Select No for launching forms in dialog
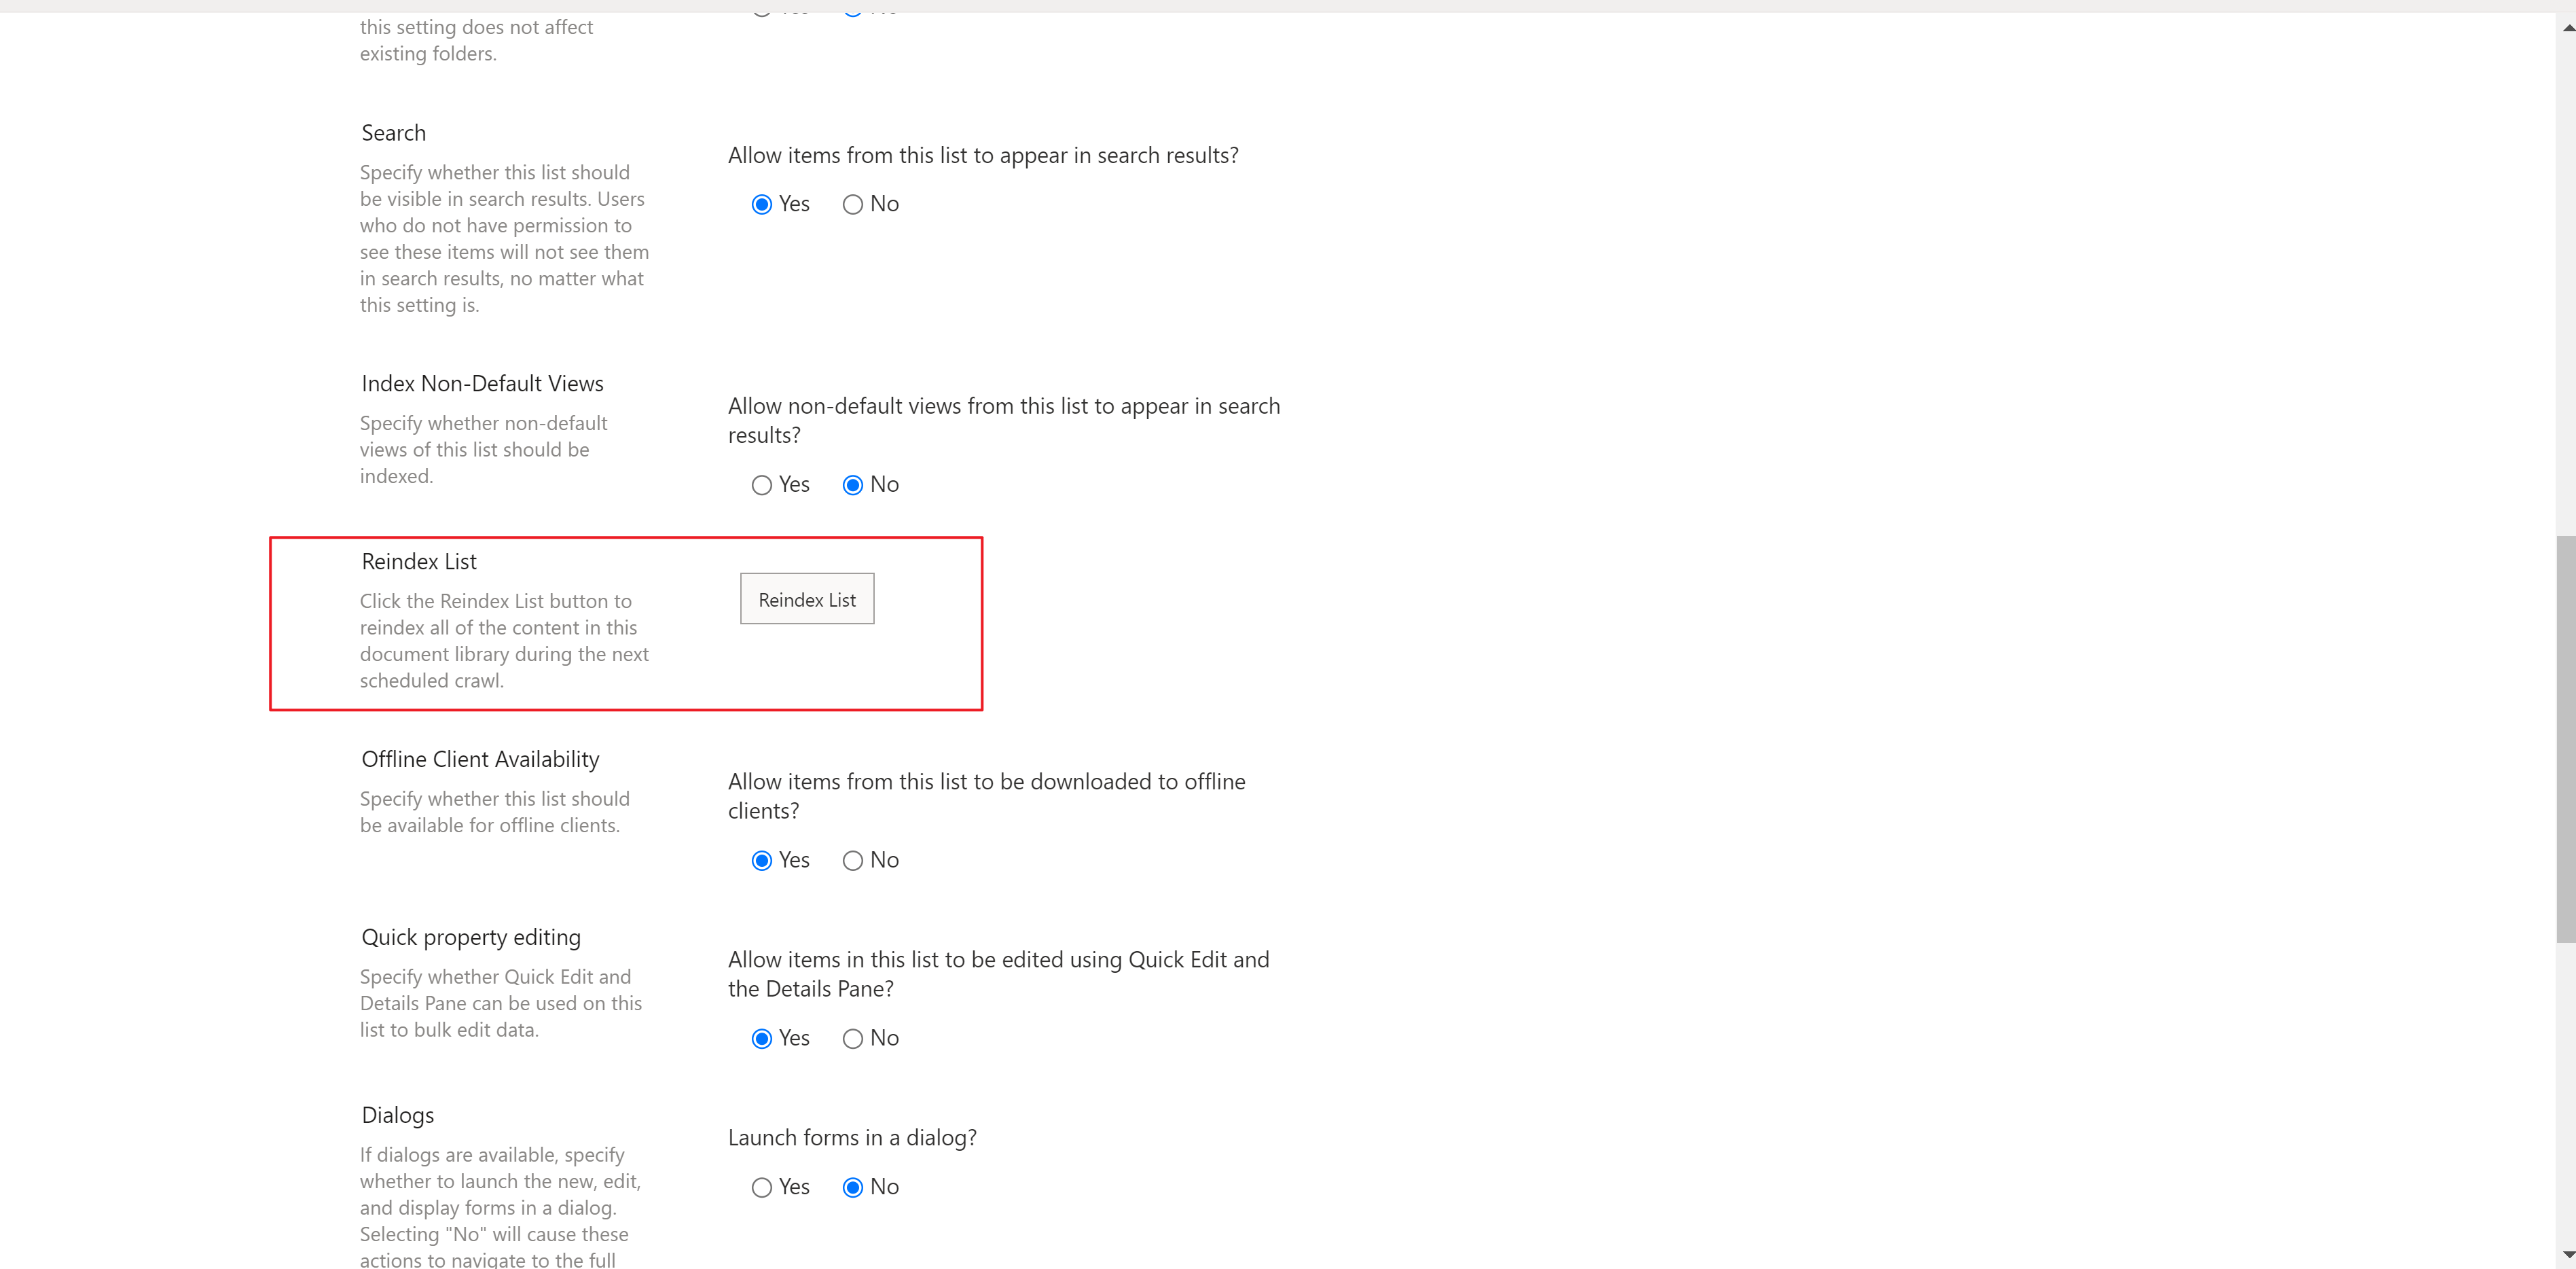 (x=852, y=1188)
